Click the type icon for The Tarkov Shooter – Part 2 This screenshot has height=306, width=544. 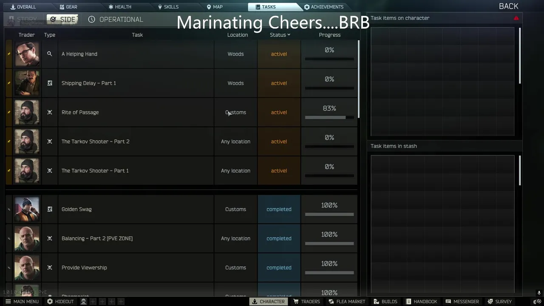click(x=50, y=142)
